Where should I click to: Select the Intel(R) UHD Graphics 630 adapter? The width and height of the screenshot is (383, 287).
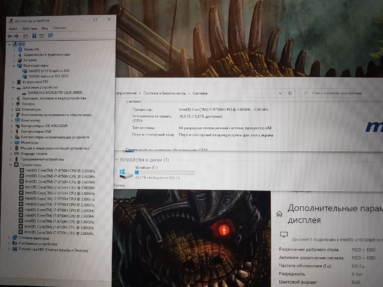pyautogui.click(x=48, y=71)
